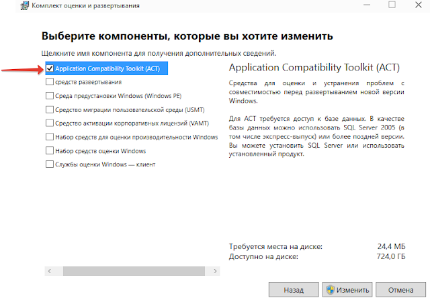Enable Службы оценки Windows — клиент checkbox
Image resolution: width=430 pixels, height=302 pixels.
pyautogui.click(x=50, y=164)
